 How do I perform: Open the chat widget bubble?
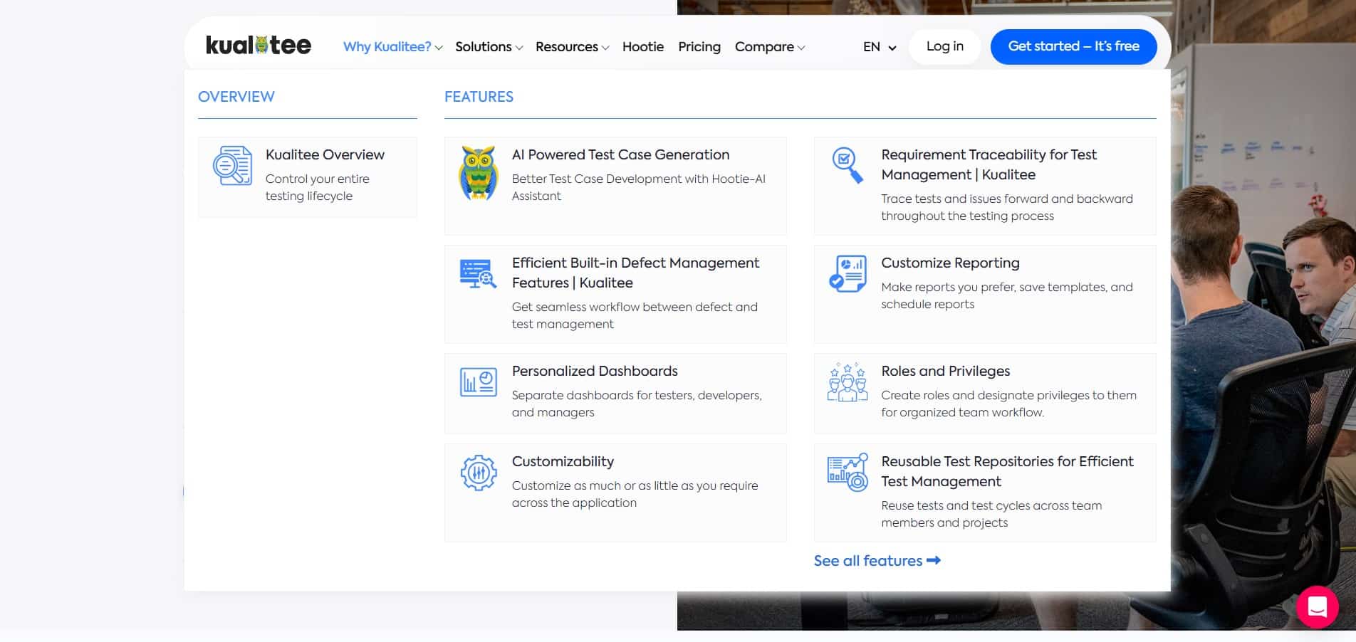[x=1318, y=607]
